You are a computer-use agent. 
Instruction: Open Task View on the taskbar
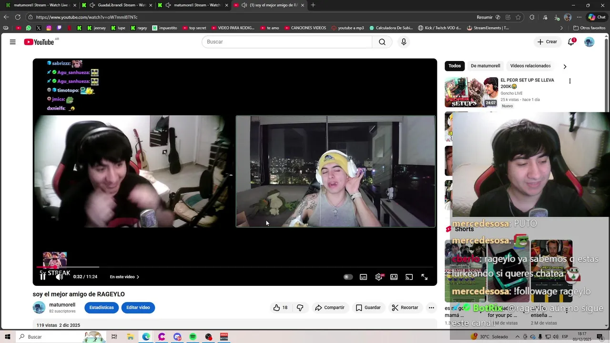[x=114, y=337]
